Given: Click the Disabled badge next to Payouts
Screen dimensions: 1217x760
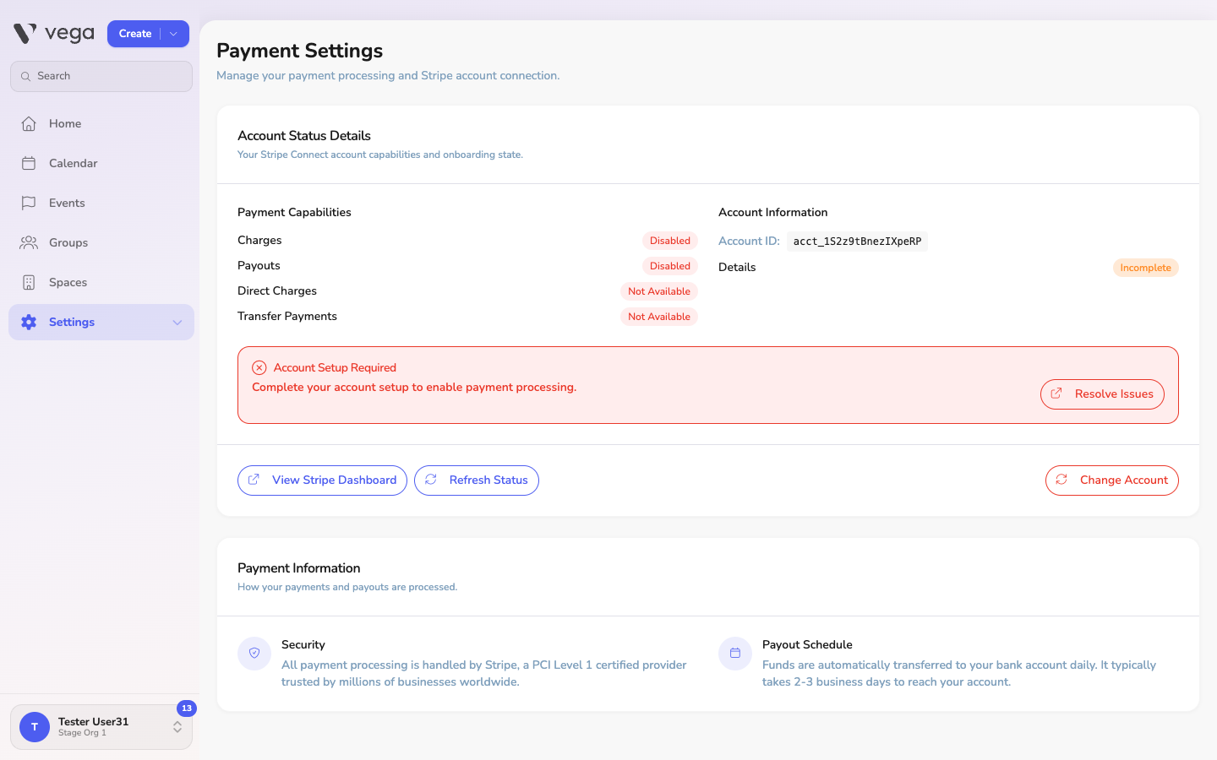Looking at the screenshot, I should (670, 266).
